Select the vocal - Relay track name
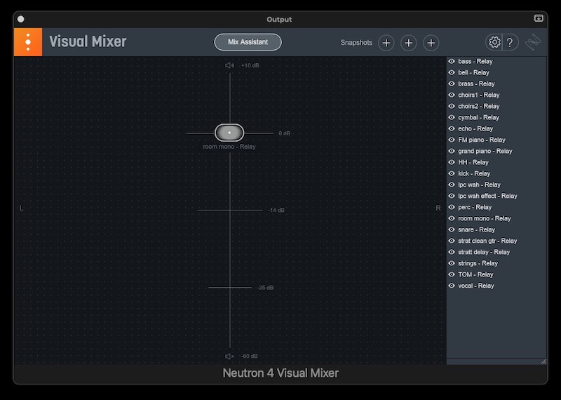 [476, 286]
